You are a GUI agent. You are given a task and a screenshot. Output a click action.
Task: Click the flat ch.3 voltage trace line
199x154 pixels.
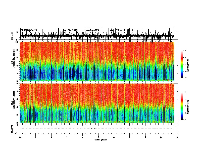coord(97,129)
